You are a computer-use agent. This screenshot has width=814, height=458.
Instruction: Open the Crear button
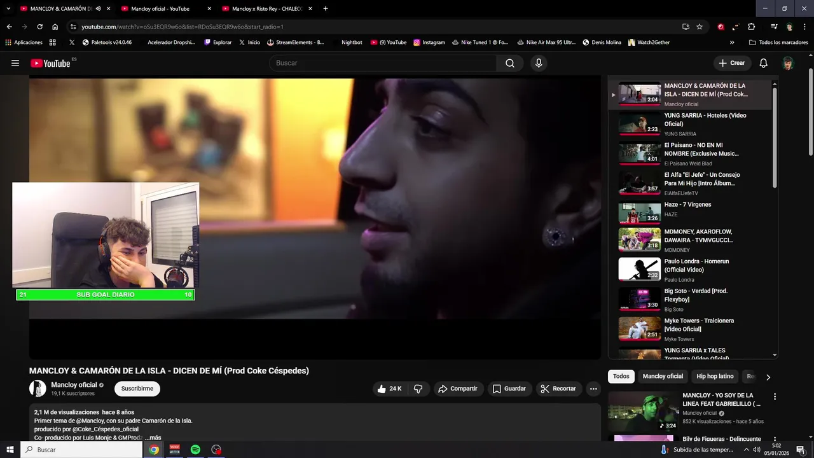click(x=732, y=63)
